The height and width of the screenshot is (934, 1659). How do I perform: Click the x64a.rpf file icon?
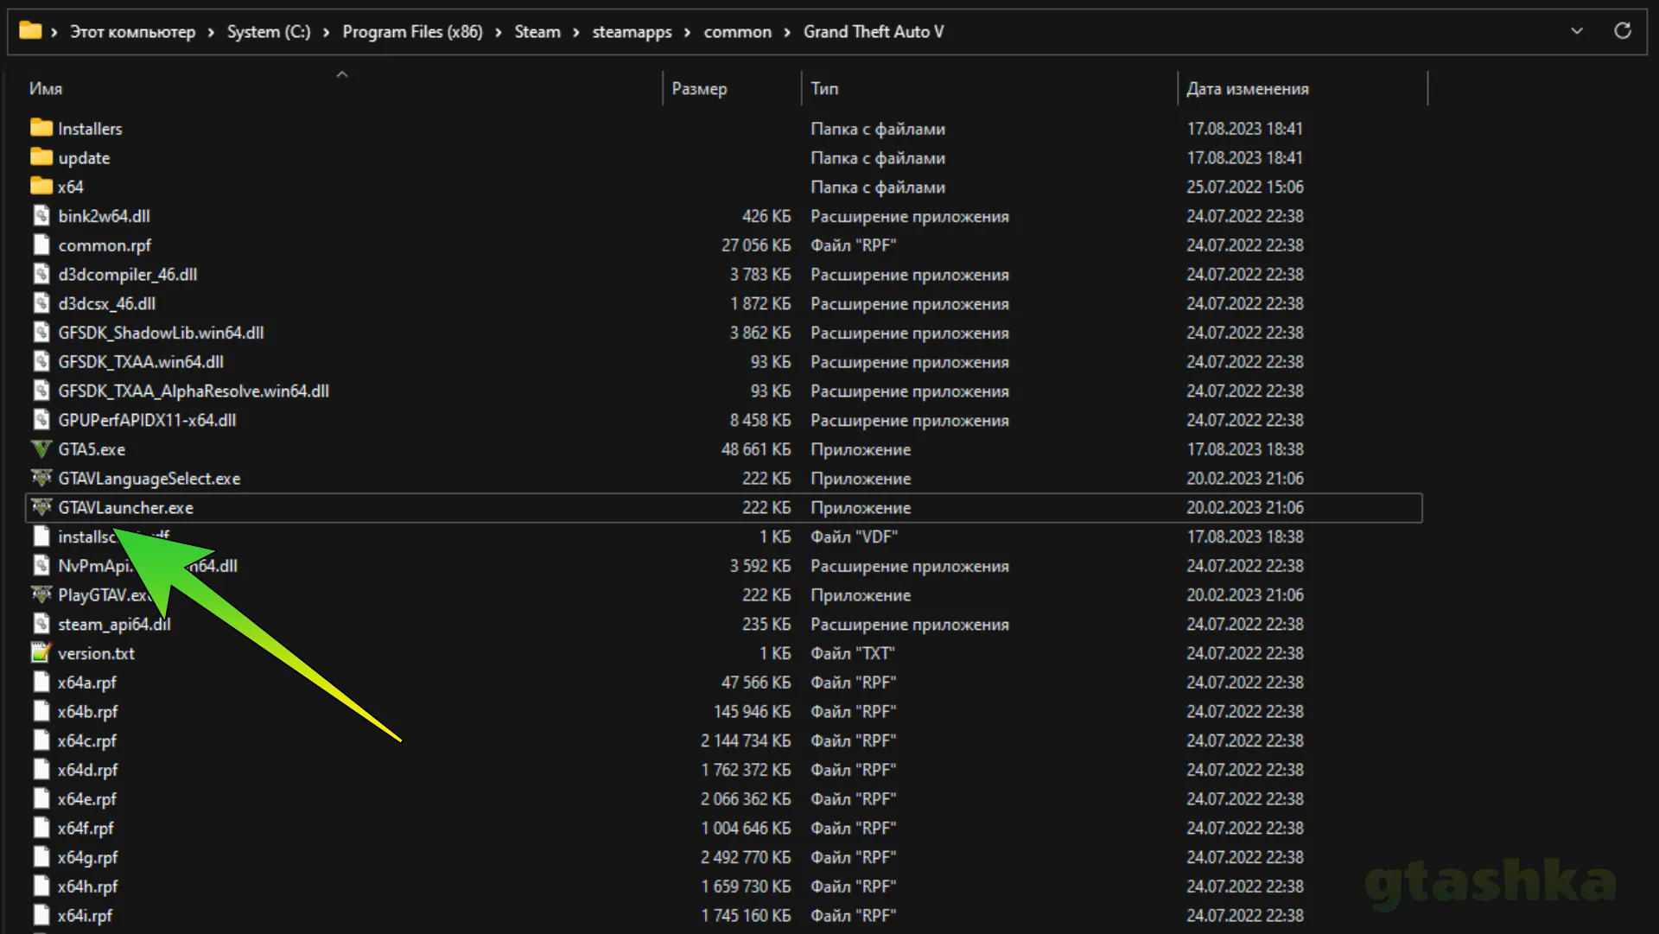point(41,683)
